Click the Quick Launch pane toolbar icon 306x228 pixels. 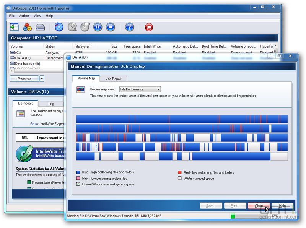[x=14, y=27]
